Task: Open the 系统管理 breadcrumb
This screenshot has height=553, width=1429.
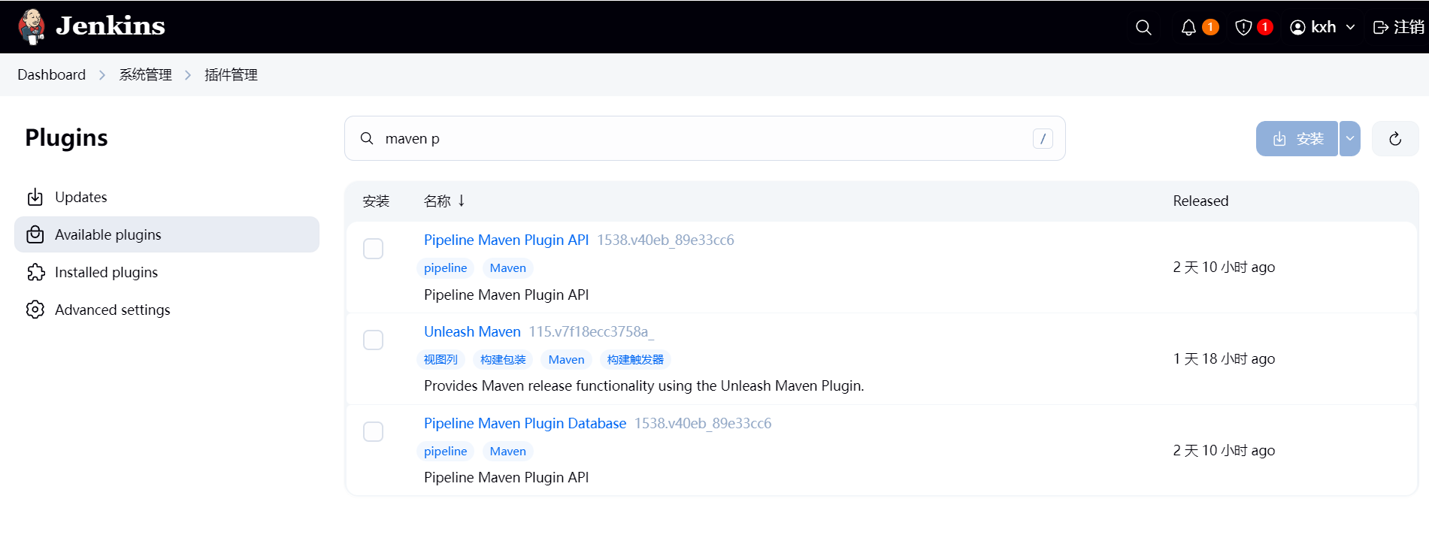Action: [x=146, y=74]
